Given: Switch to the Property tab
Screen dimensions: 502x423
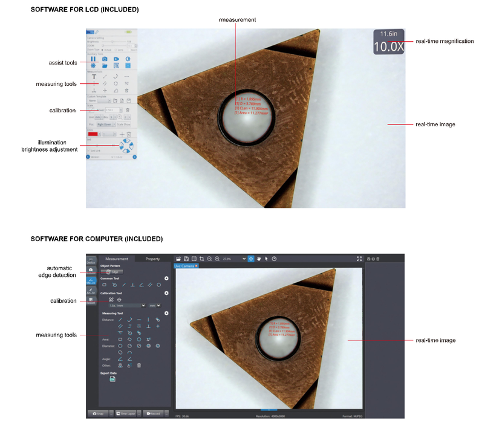Looking at the screenshot, I should 152,259.
